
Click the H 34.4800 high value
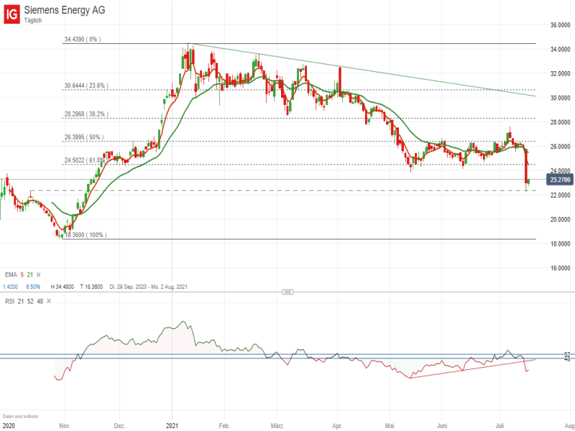(x=62, y=287)
